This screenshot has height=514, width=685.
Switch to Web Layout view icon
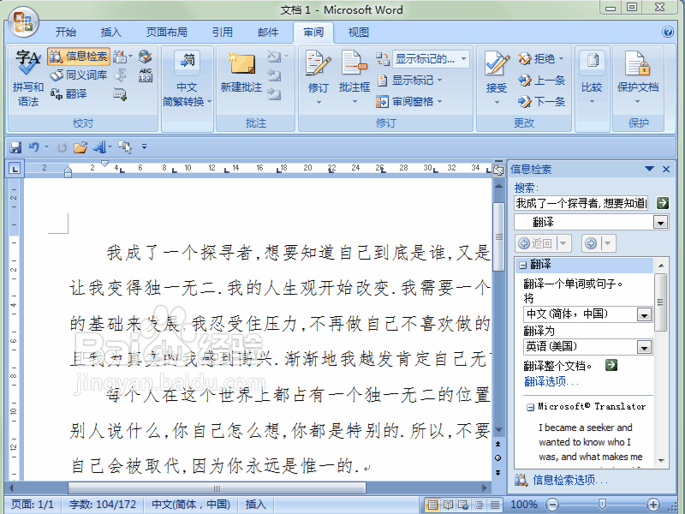click(x=463, y=505)
